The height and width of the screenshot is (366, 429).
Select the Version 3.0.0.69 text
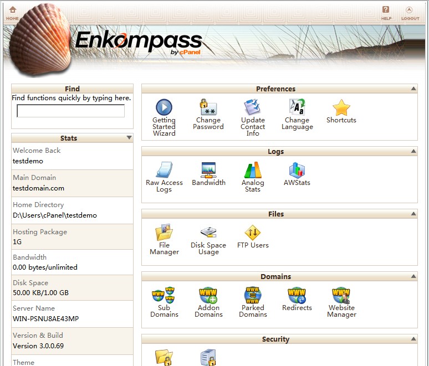click(38, 346)
